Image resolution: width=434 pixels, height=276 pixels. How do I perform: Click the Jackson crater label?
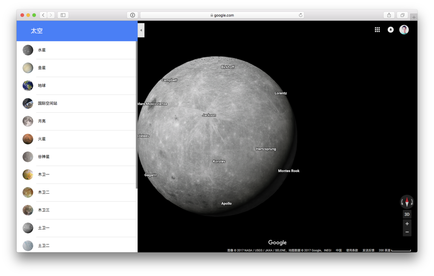pyautogui.click(x=209, y=115)
